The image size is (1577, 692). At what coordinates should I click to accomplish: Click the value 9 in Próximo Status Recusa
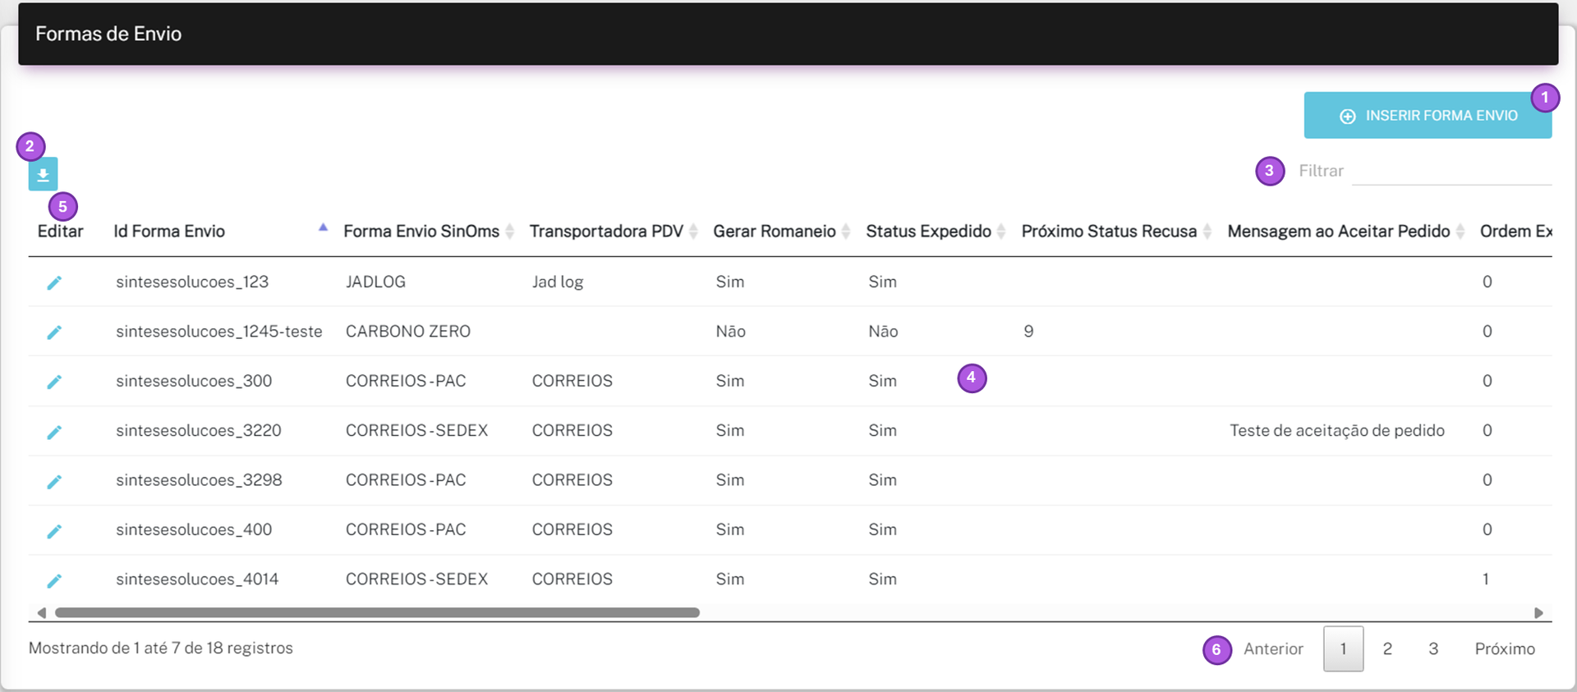point(1028,331)
